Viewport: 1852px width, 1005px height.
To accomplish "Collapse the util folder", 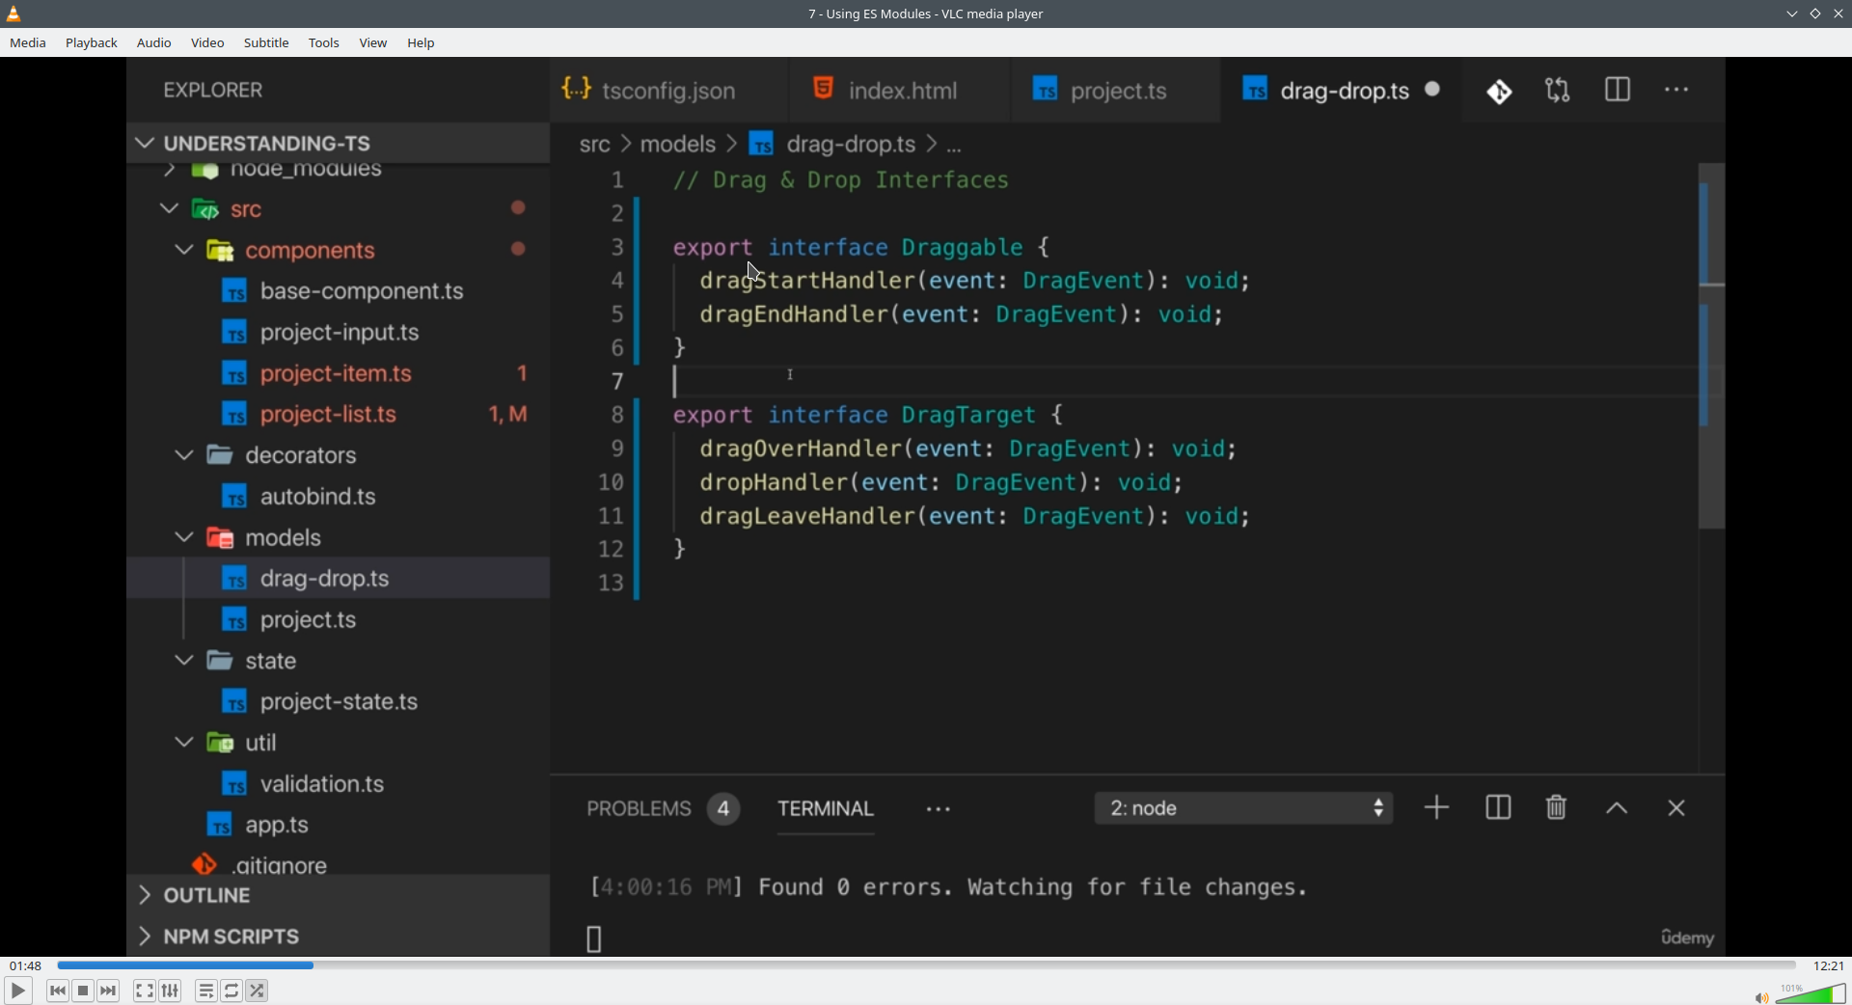I will pos(338,743).
